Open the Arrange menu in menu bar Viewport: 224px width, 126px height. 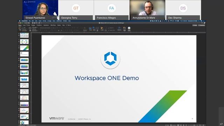tap(49, 21)
